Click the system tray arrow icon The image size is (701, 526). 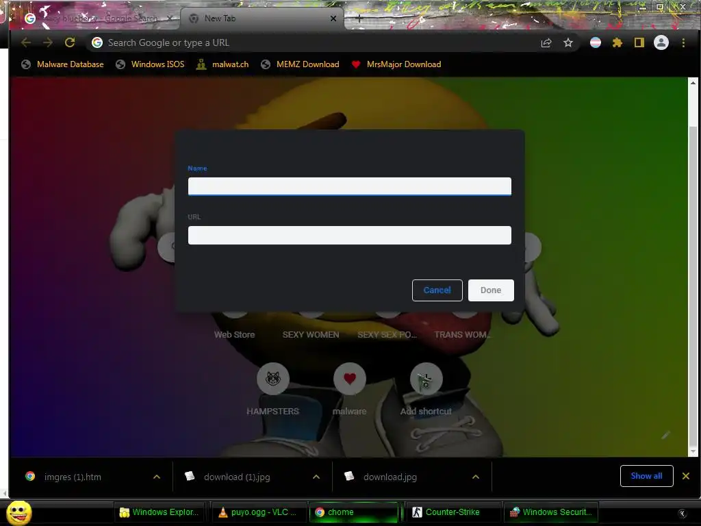coord(683,514)
